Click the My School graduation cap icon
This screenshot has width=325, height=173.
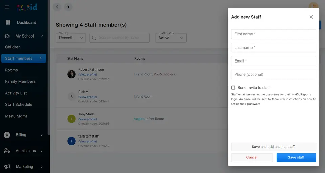pyautogui.click(x=7, y=36)
